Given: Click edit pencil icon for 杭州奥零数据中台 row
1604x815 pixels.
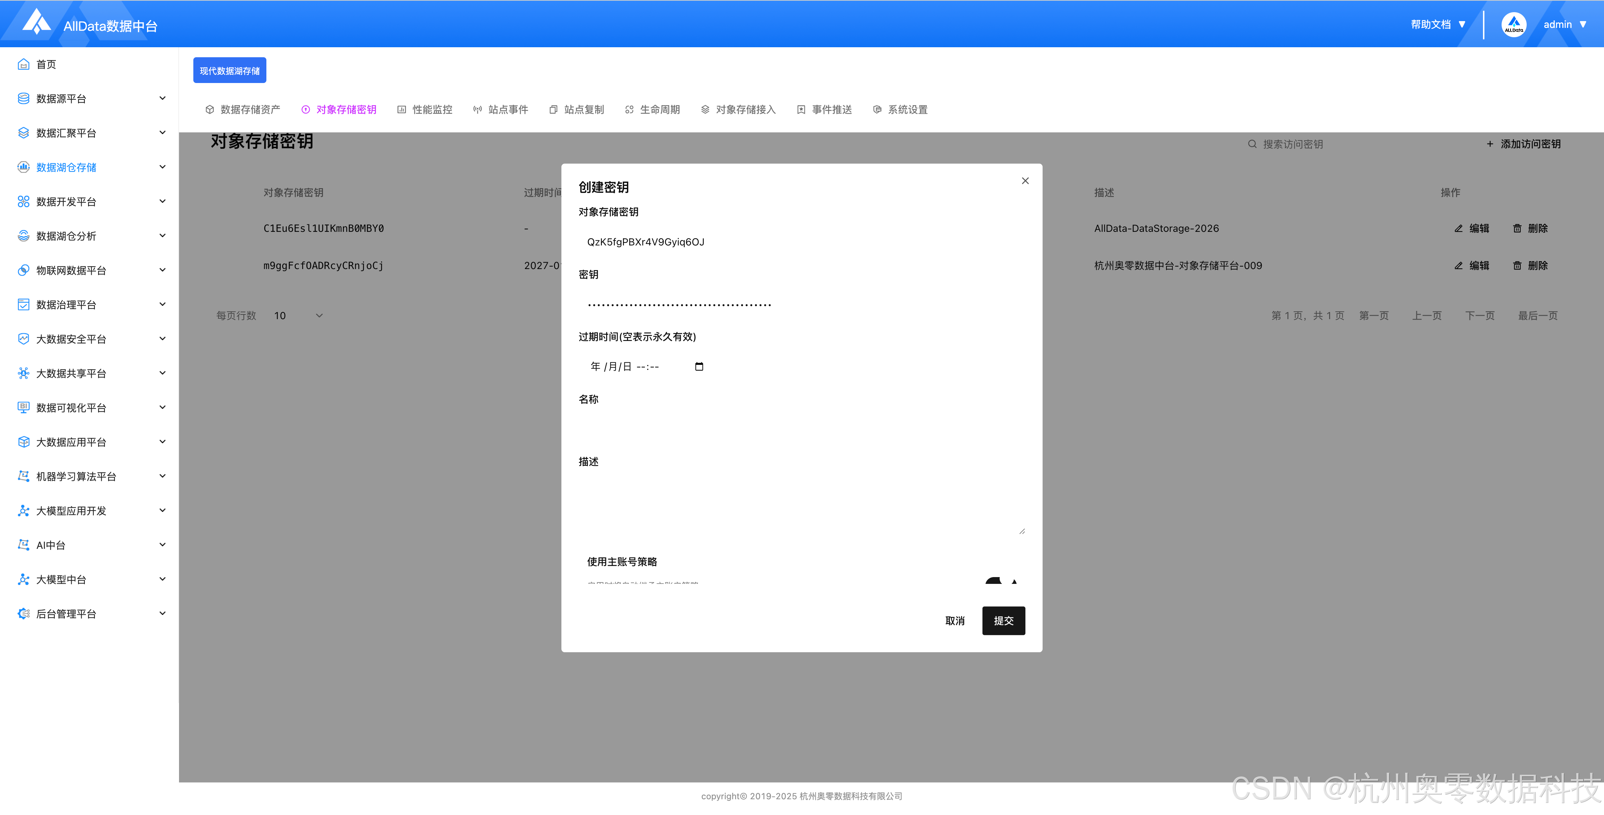Looking at the screenshot, I should 1458,266.
